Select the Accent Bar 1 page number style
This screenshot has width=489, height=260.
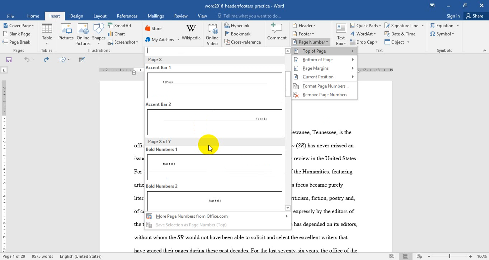pyautogui.click(x=215, y=85)
